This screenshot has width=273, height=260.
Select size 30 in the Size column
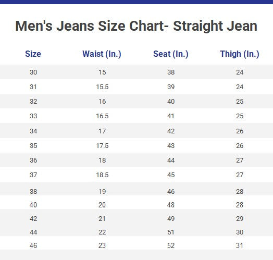click(x=33, y=72)
